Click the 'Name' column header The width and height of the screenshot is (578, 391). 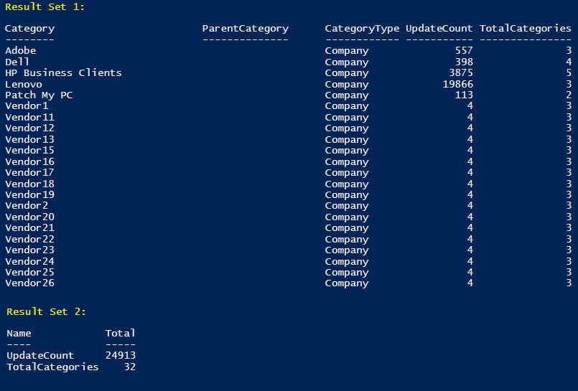pos(19,333)
